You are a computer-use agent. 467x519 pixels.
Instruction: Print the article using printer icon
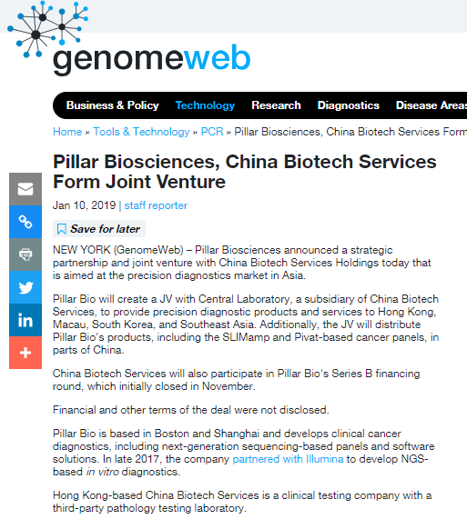(x=25, y=255)
